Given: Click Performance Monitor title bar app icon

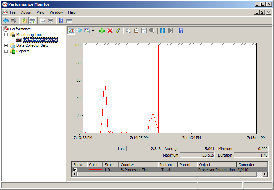Looking at the screenshot, I should (5, 4).
